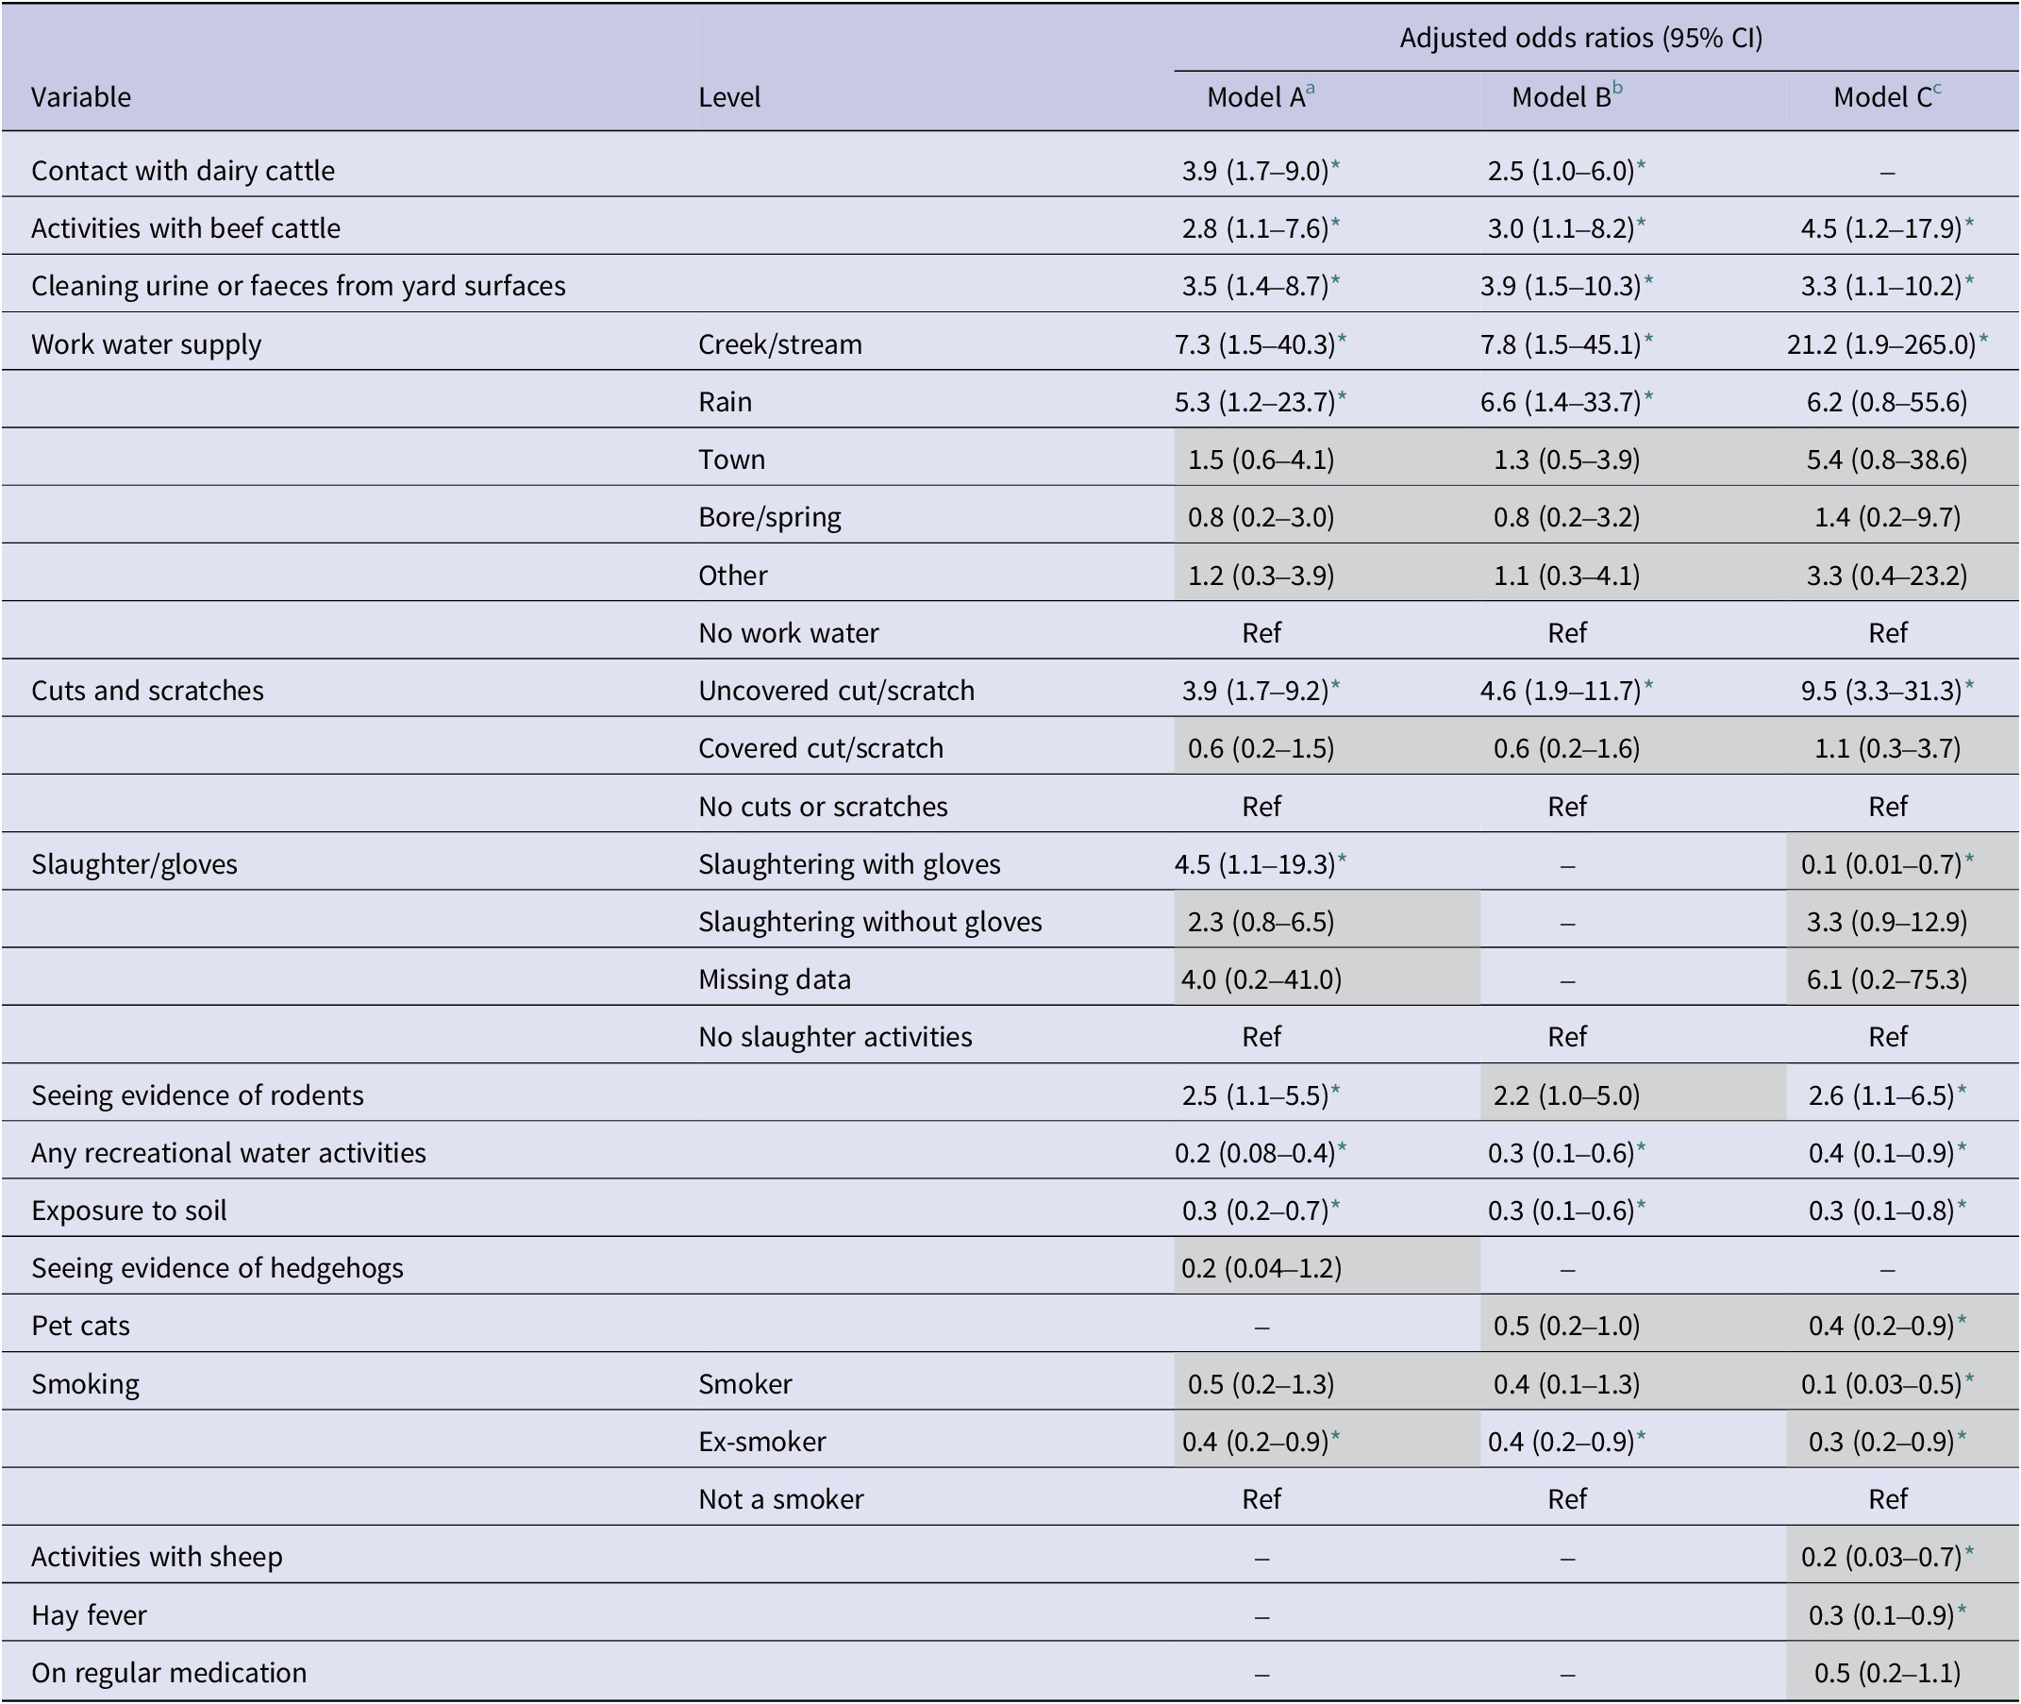Select the Seeing evidence of rodents label
The width and height of the screenshot is (2021, 1704).
pyautogui.click(x=197, y=1094)
